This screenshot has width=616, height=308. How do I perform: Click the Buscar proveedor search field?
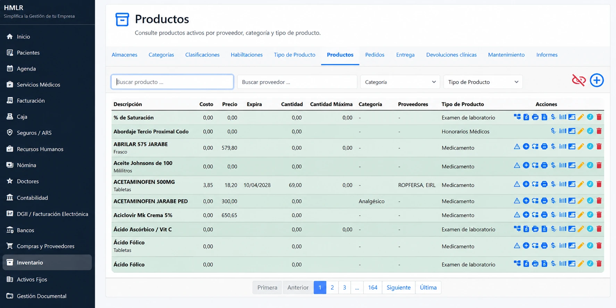[x=297, y=82]
